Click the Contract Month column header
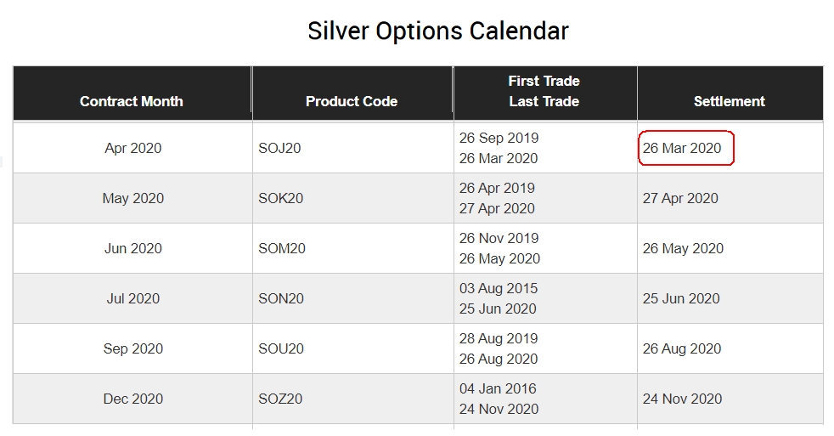834x436 pixels. tap(132, 101)
